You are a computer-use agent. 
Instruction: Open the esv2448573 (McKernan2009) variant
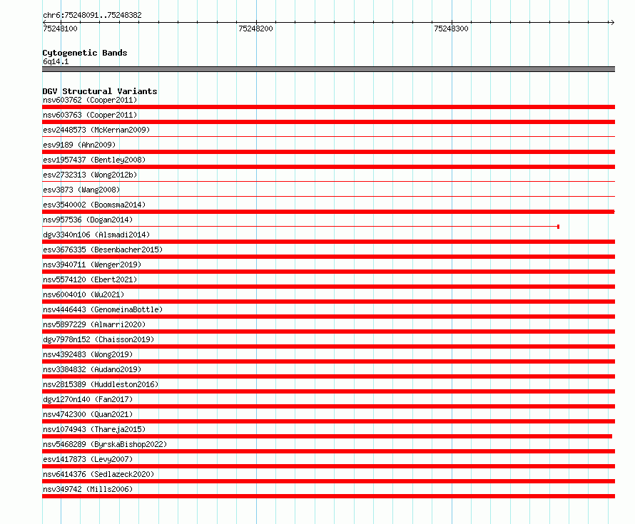coord(96,130)
